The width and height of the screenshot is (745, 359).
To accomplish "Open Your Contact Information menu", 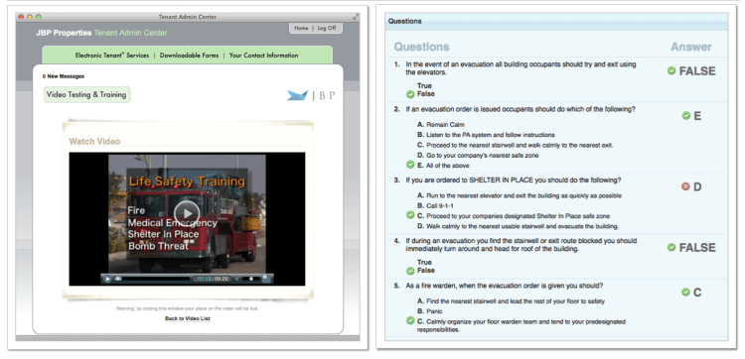I will point(263,55).
